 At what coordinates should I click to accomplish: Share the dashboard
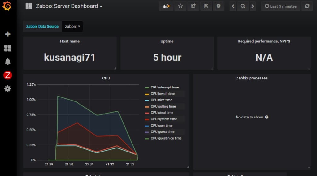pos(193,6)
